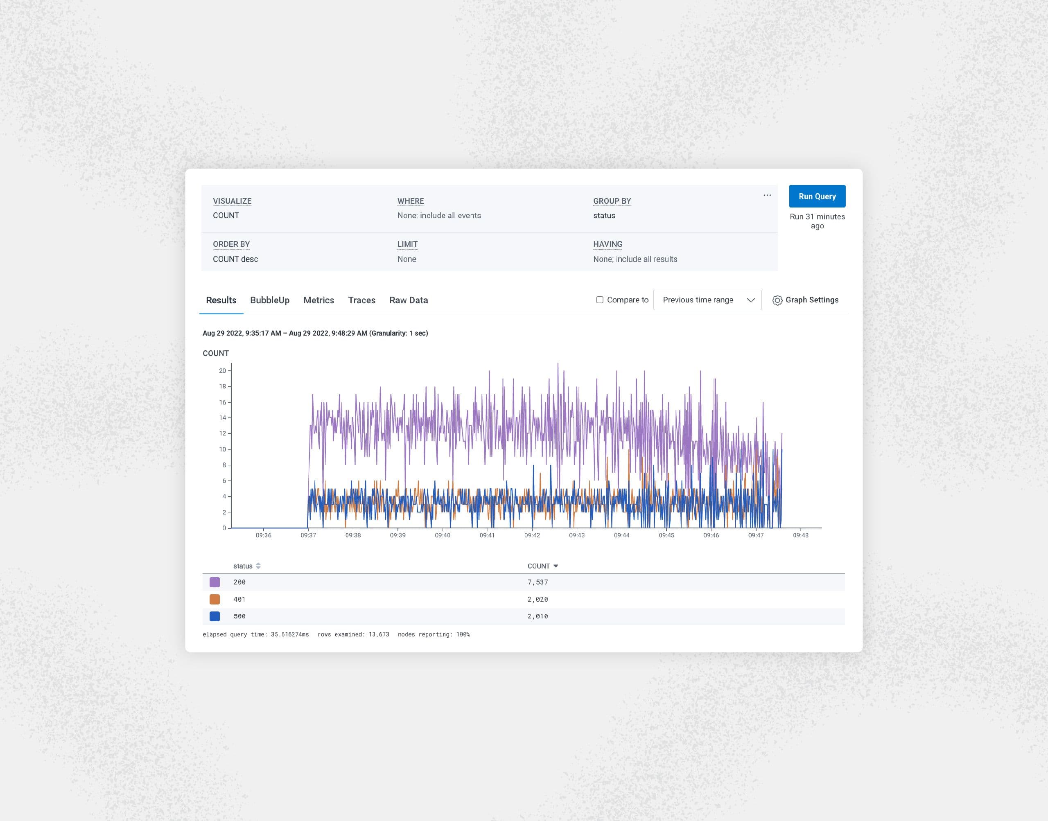Edit the VISUALIZE clause showing COUNT
The height and width of the screenshot is (821, 1048).
click(x=226, y=215)
